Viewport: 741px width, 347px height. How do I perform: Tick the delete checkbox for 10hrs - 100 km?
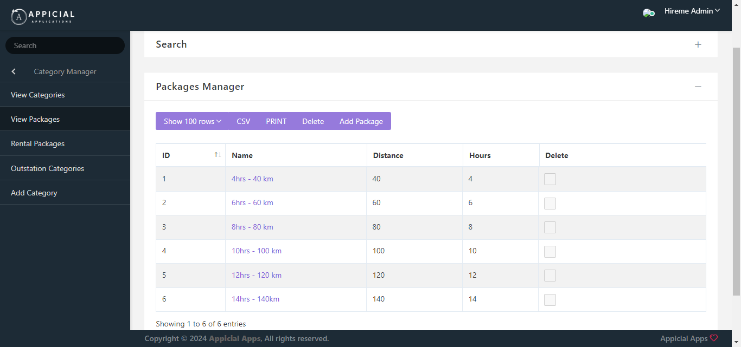point(550,252)
